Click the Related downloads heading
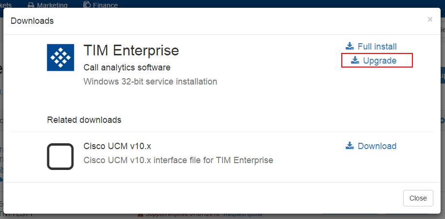 pos(84,119)
